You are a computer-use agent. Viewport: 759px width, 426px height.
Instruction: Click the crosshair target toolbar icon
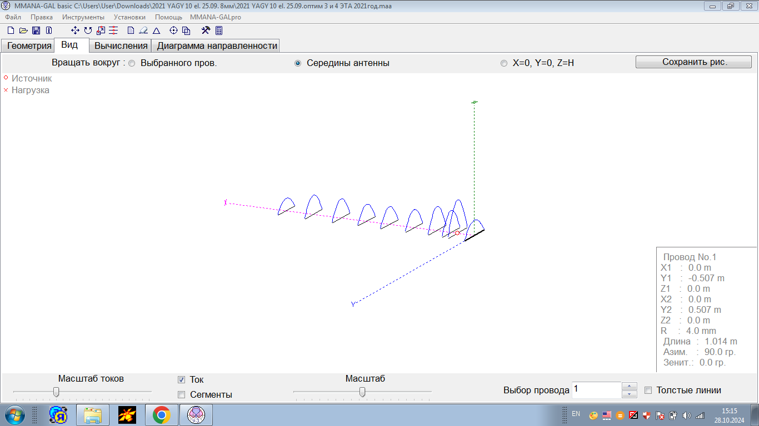(x=173, y=31)
